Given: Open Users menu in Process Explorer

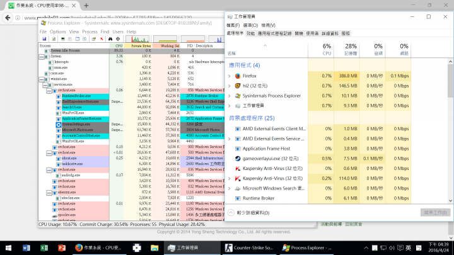Looking at the screenshot, I should pyautogui.click(x=118, y=31).
